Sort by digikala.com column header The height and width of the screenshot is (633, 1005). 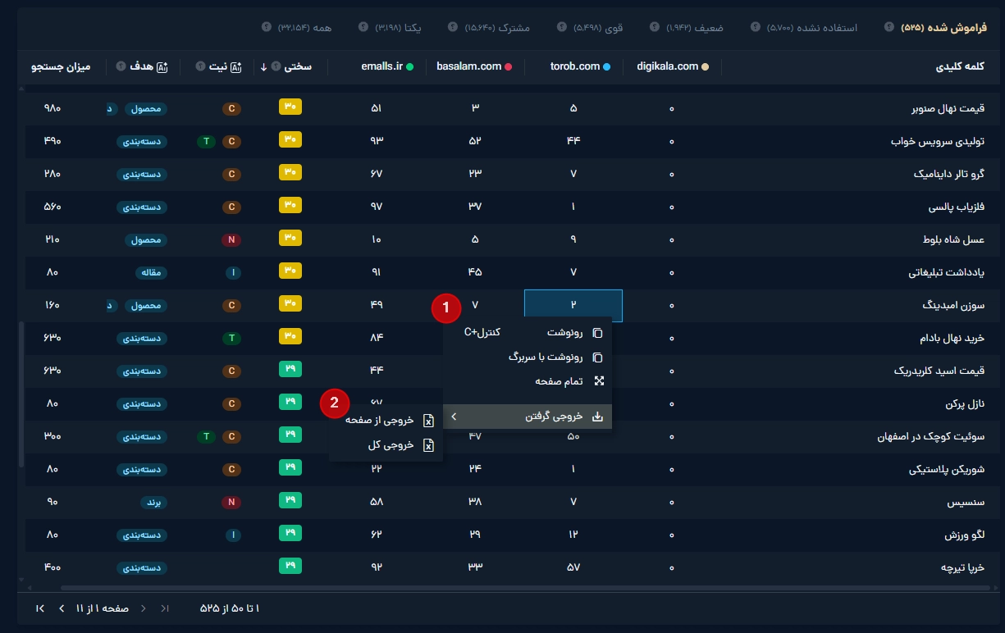point(667,67)
